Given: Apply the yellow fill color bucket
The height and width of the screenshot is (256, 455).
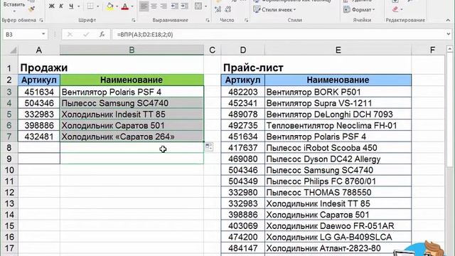Looking at the screenshot, I should 110,6.
